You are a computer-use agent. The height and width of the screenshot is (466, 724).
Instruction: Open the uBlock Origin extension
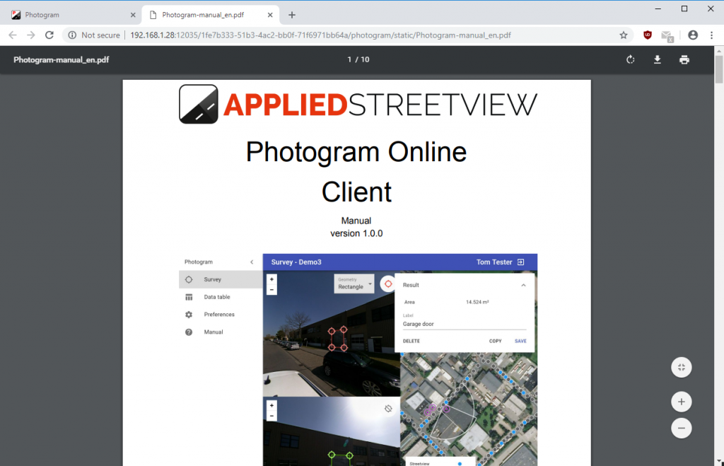pos(648,35)
